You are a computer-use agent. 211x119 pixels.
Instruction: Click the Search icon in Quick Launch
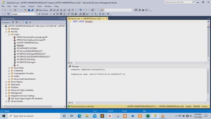pyautogui.click(x=193, y=2)
